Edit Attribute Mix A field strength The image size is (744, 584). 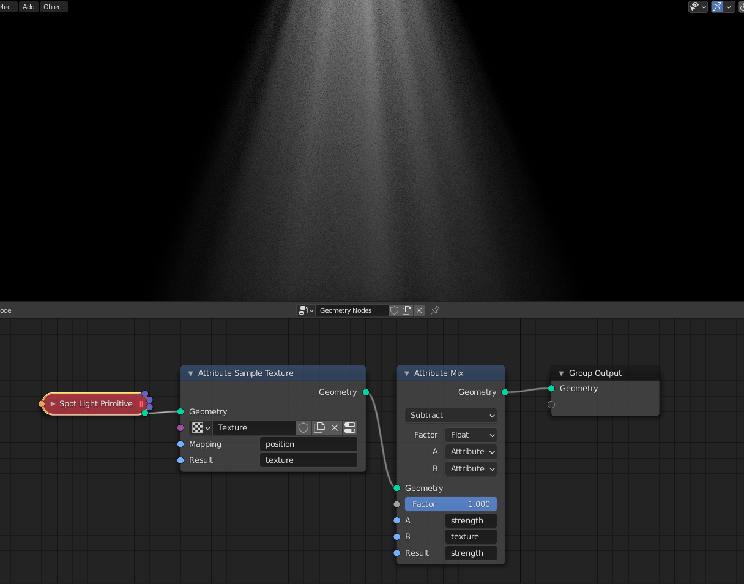471,520
